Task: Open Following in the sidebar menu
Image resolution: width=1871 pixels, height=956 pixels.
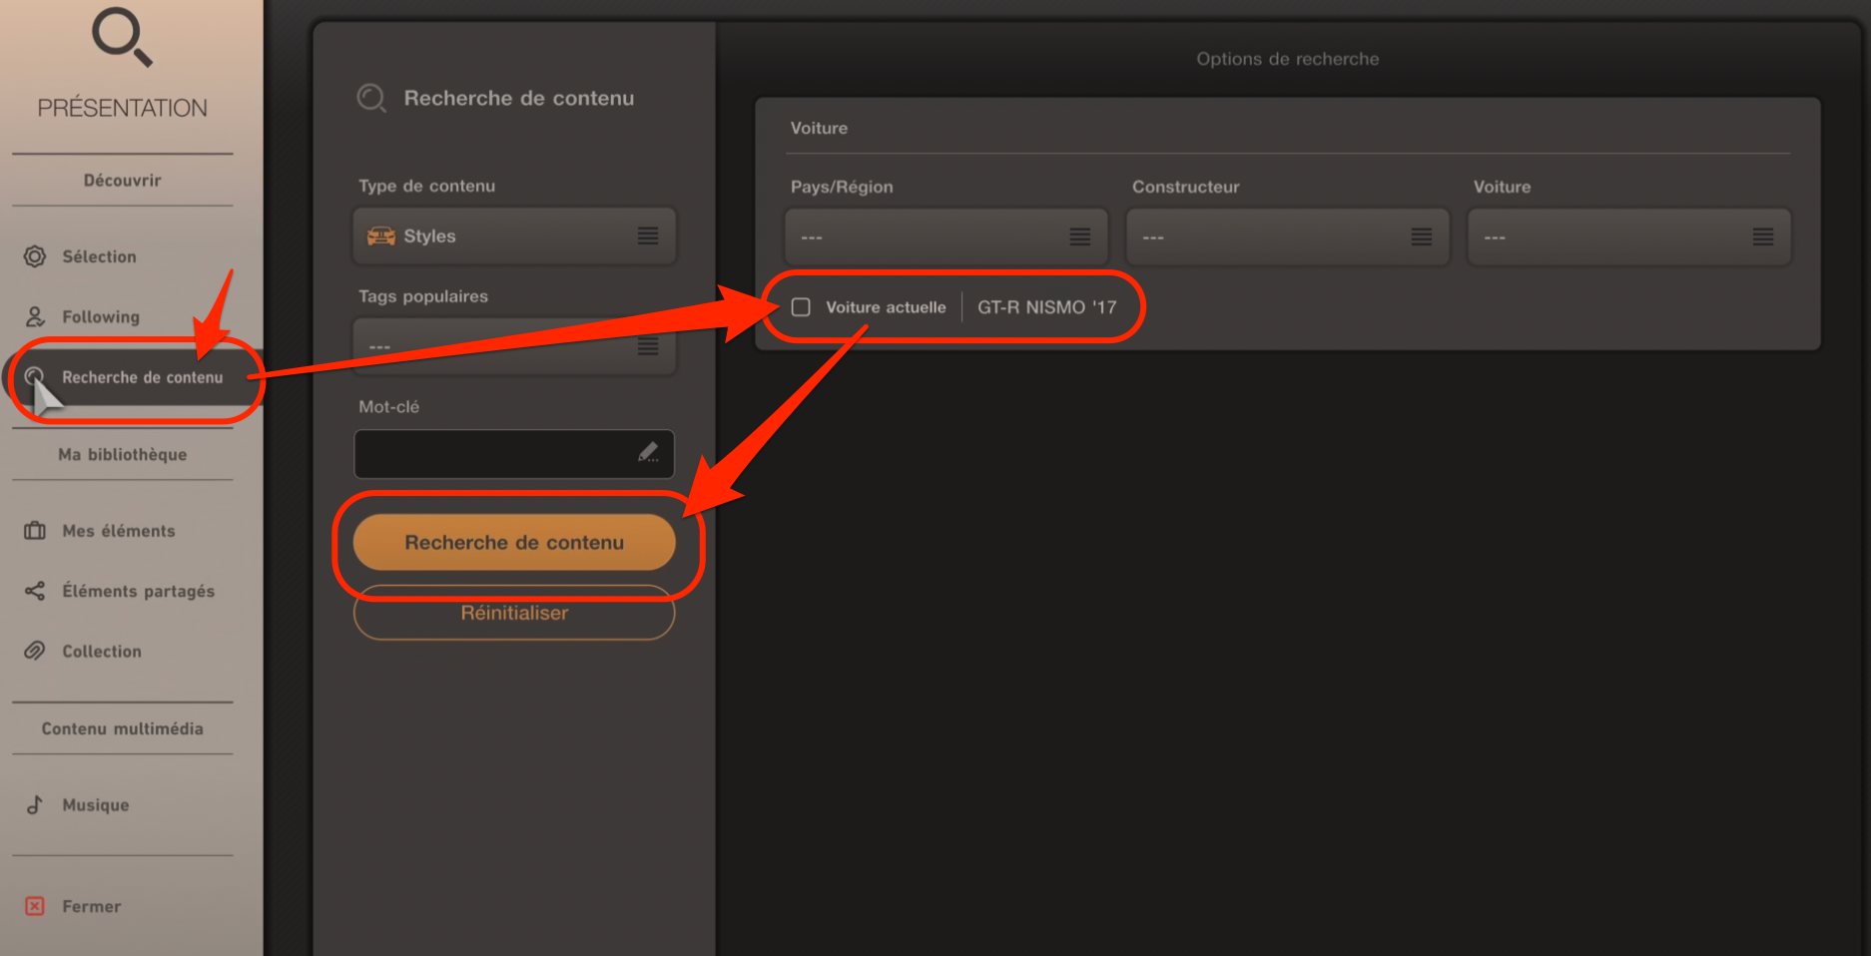Action: (101, 317)
